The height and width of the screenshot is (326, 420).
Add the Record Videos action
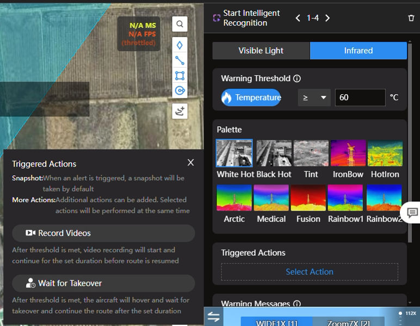[103, 233]
